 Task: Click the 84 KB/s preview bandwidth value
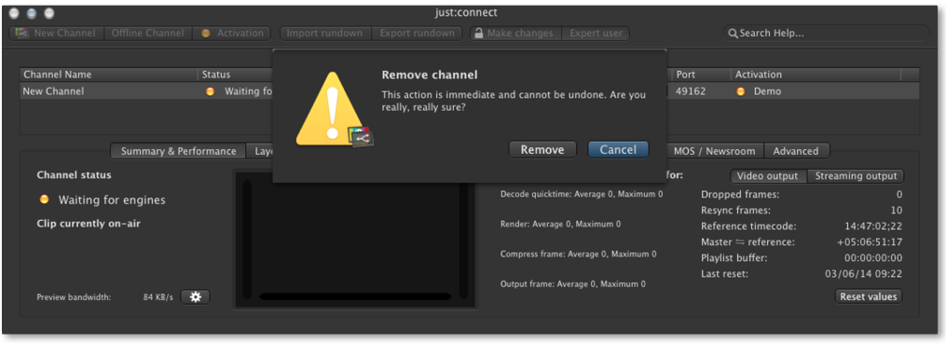(x=158, y=297)
